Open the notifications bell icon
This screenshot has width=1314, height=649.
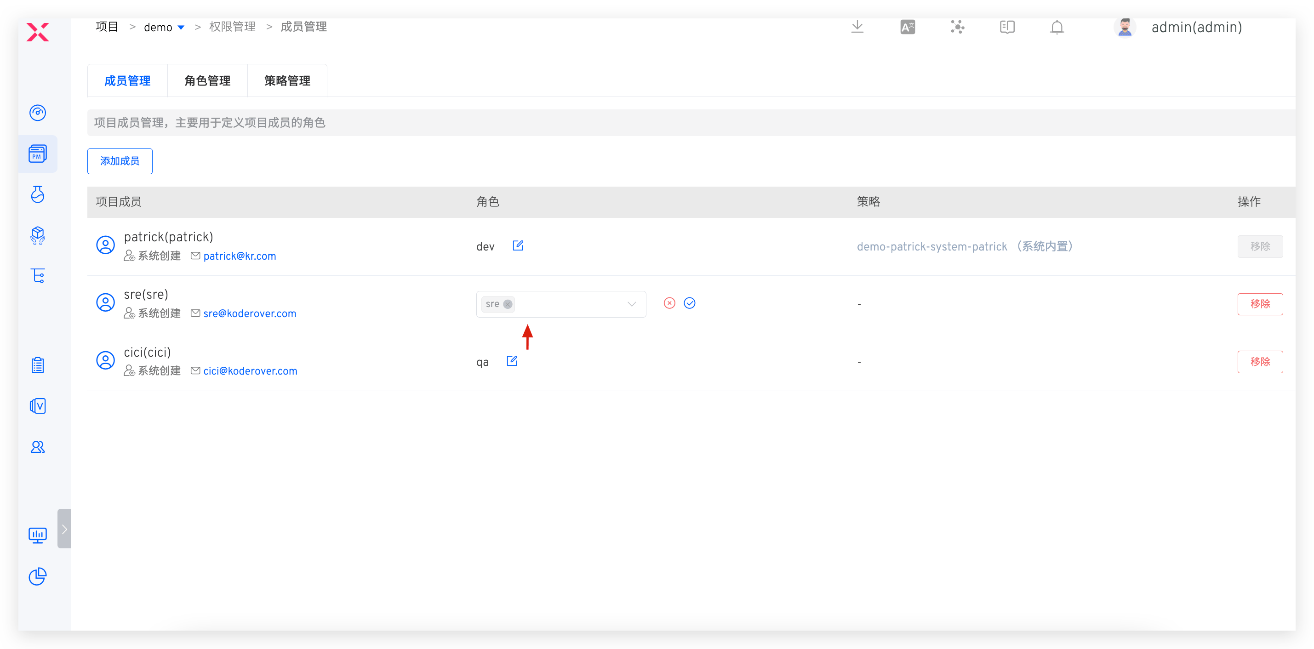pos(1057,27)
